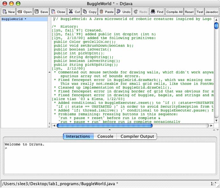
Task: Copy the selection using the Copy icon
Action: [x=85, y=12]
